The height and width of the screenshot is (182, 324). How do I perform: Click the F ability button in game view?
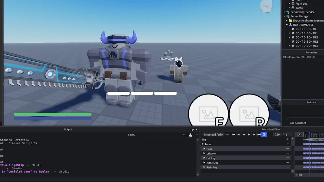209,110
